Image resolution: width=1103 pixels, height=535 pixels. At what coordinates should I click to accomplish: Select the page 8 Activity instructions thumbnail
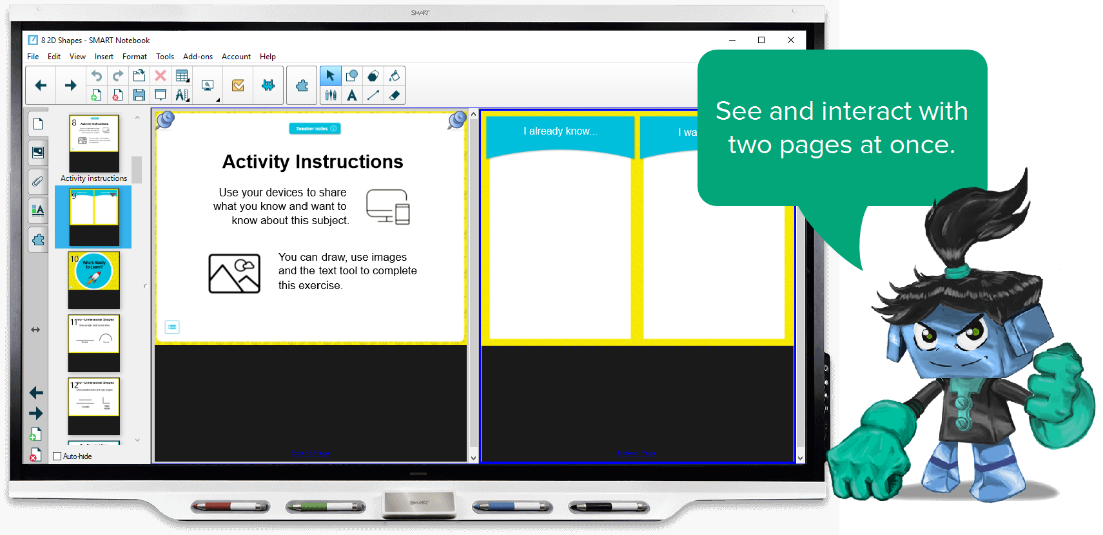[94, 143]
